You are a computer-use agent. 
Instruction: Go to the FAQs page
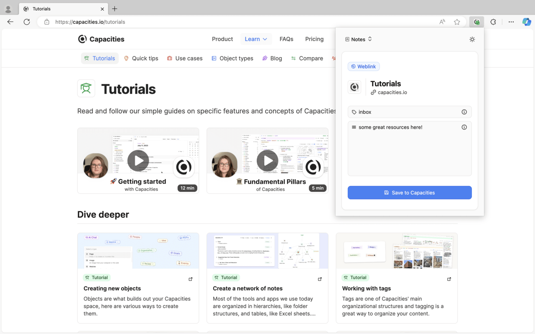[x=286, y=39]
